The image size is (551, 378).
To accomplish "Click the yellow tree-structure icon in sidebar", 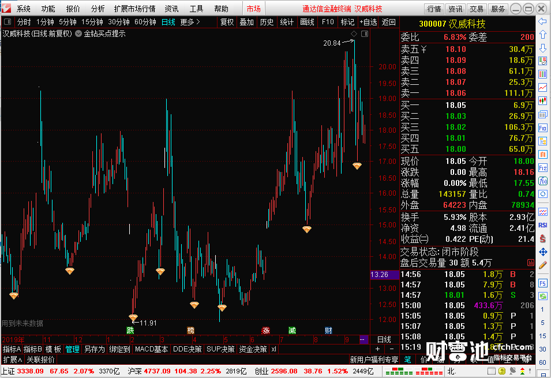I will point(542,141).
